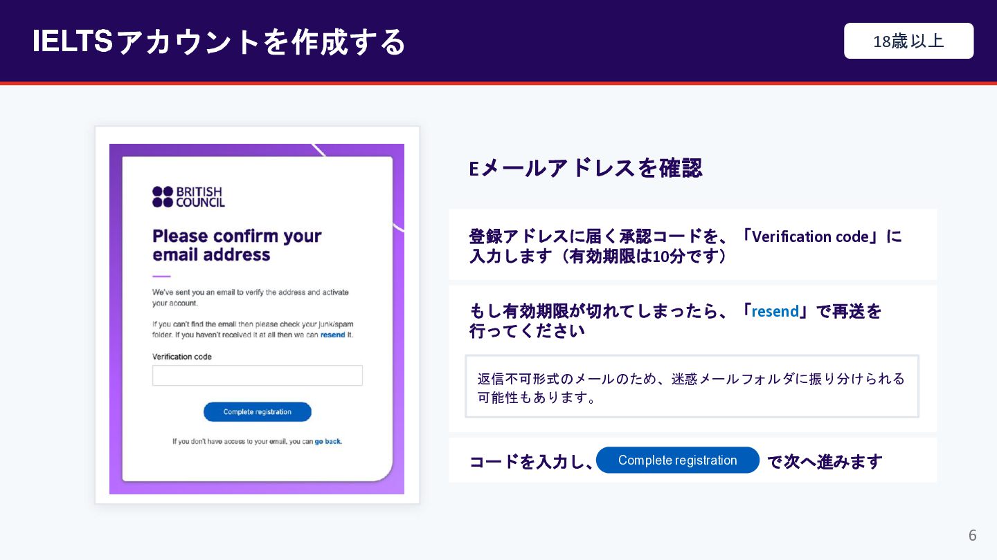Click the IELTSアカウントを作成する title
This screenshot has width=997, height=560.
[x=219, y=41]
